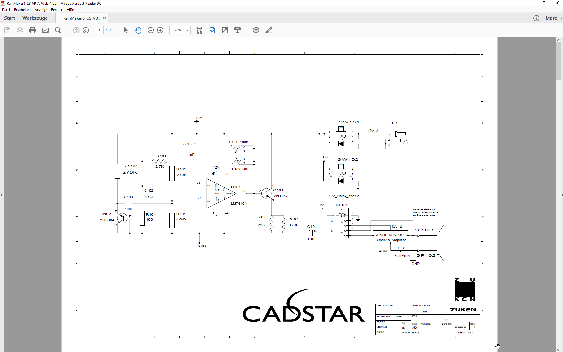Viewport: 563px width, 352px height.
Task: Click read mode toolbar icon
Action: 238,30
